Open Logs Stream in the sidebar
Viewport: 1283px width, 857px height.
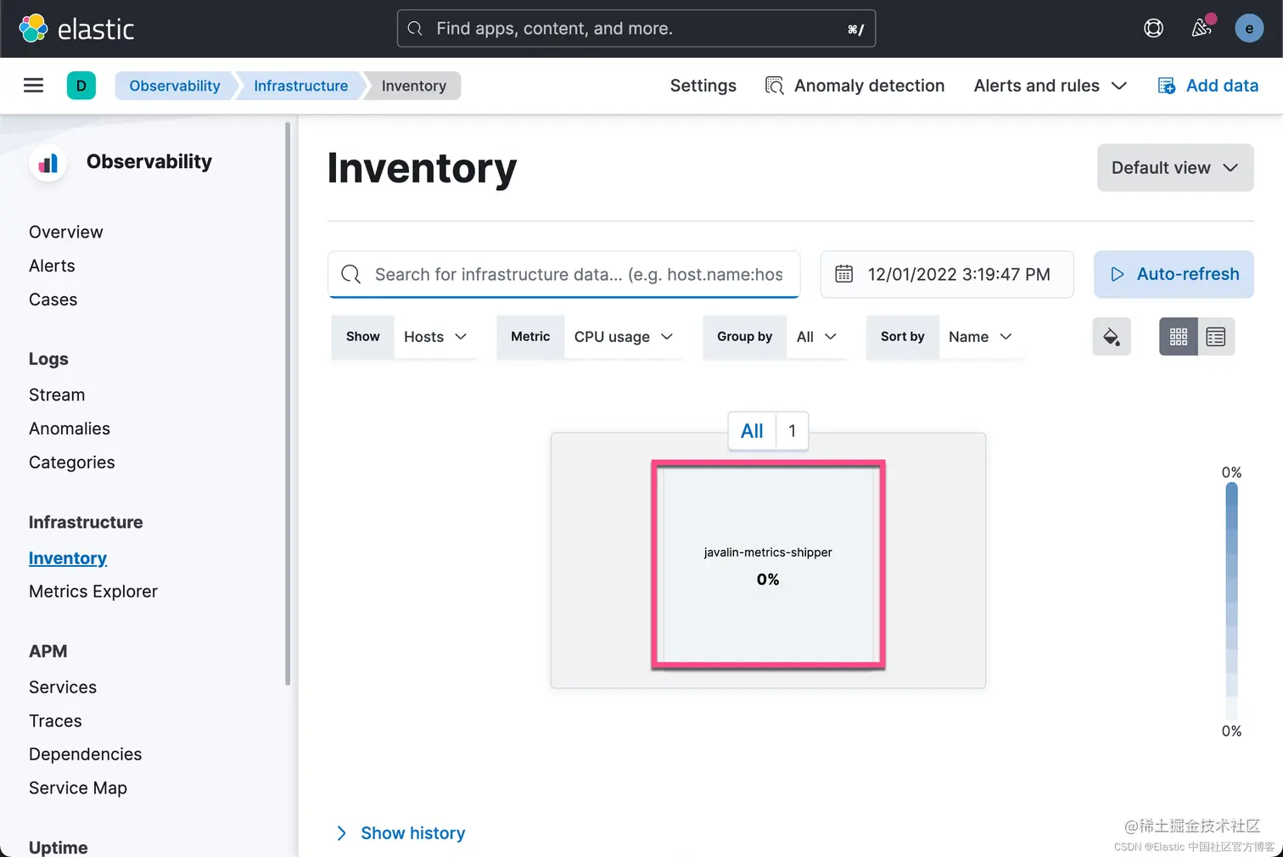[57, 395]
